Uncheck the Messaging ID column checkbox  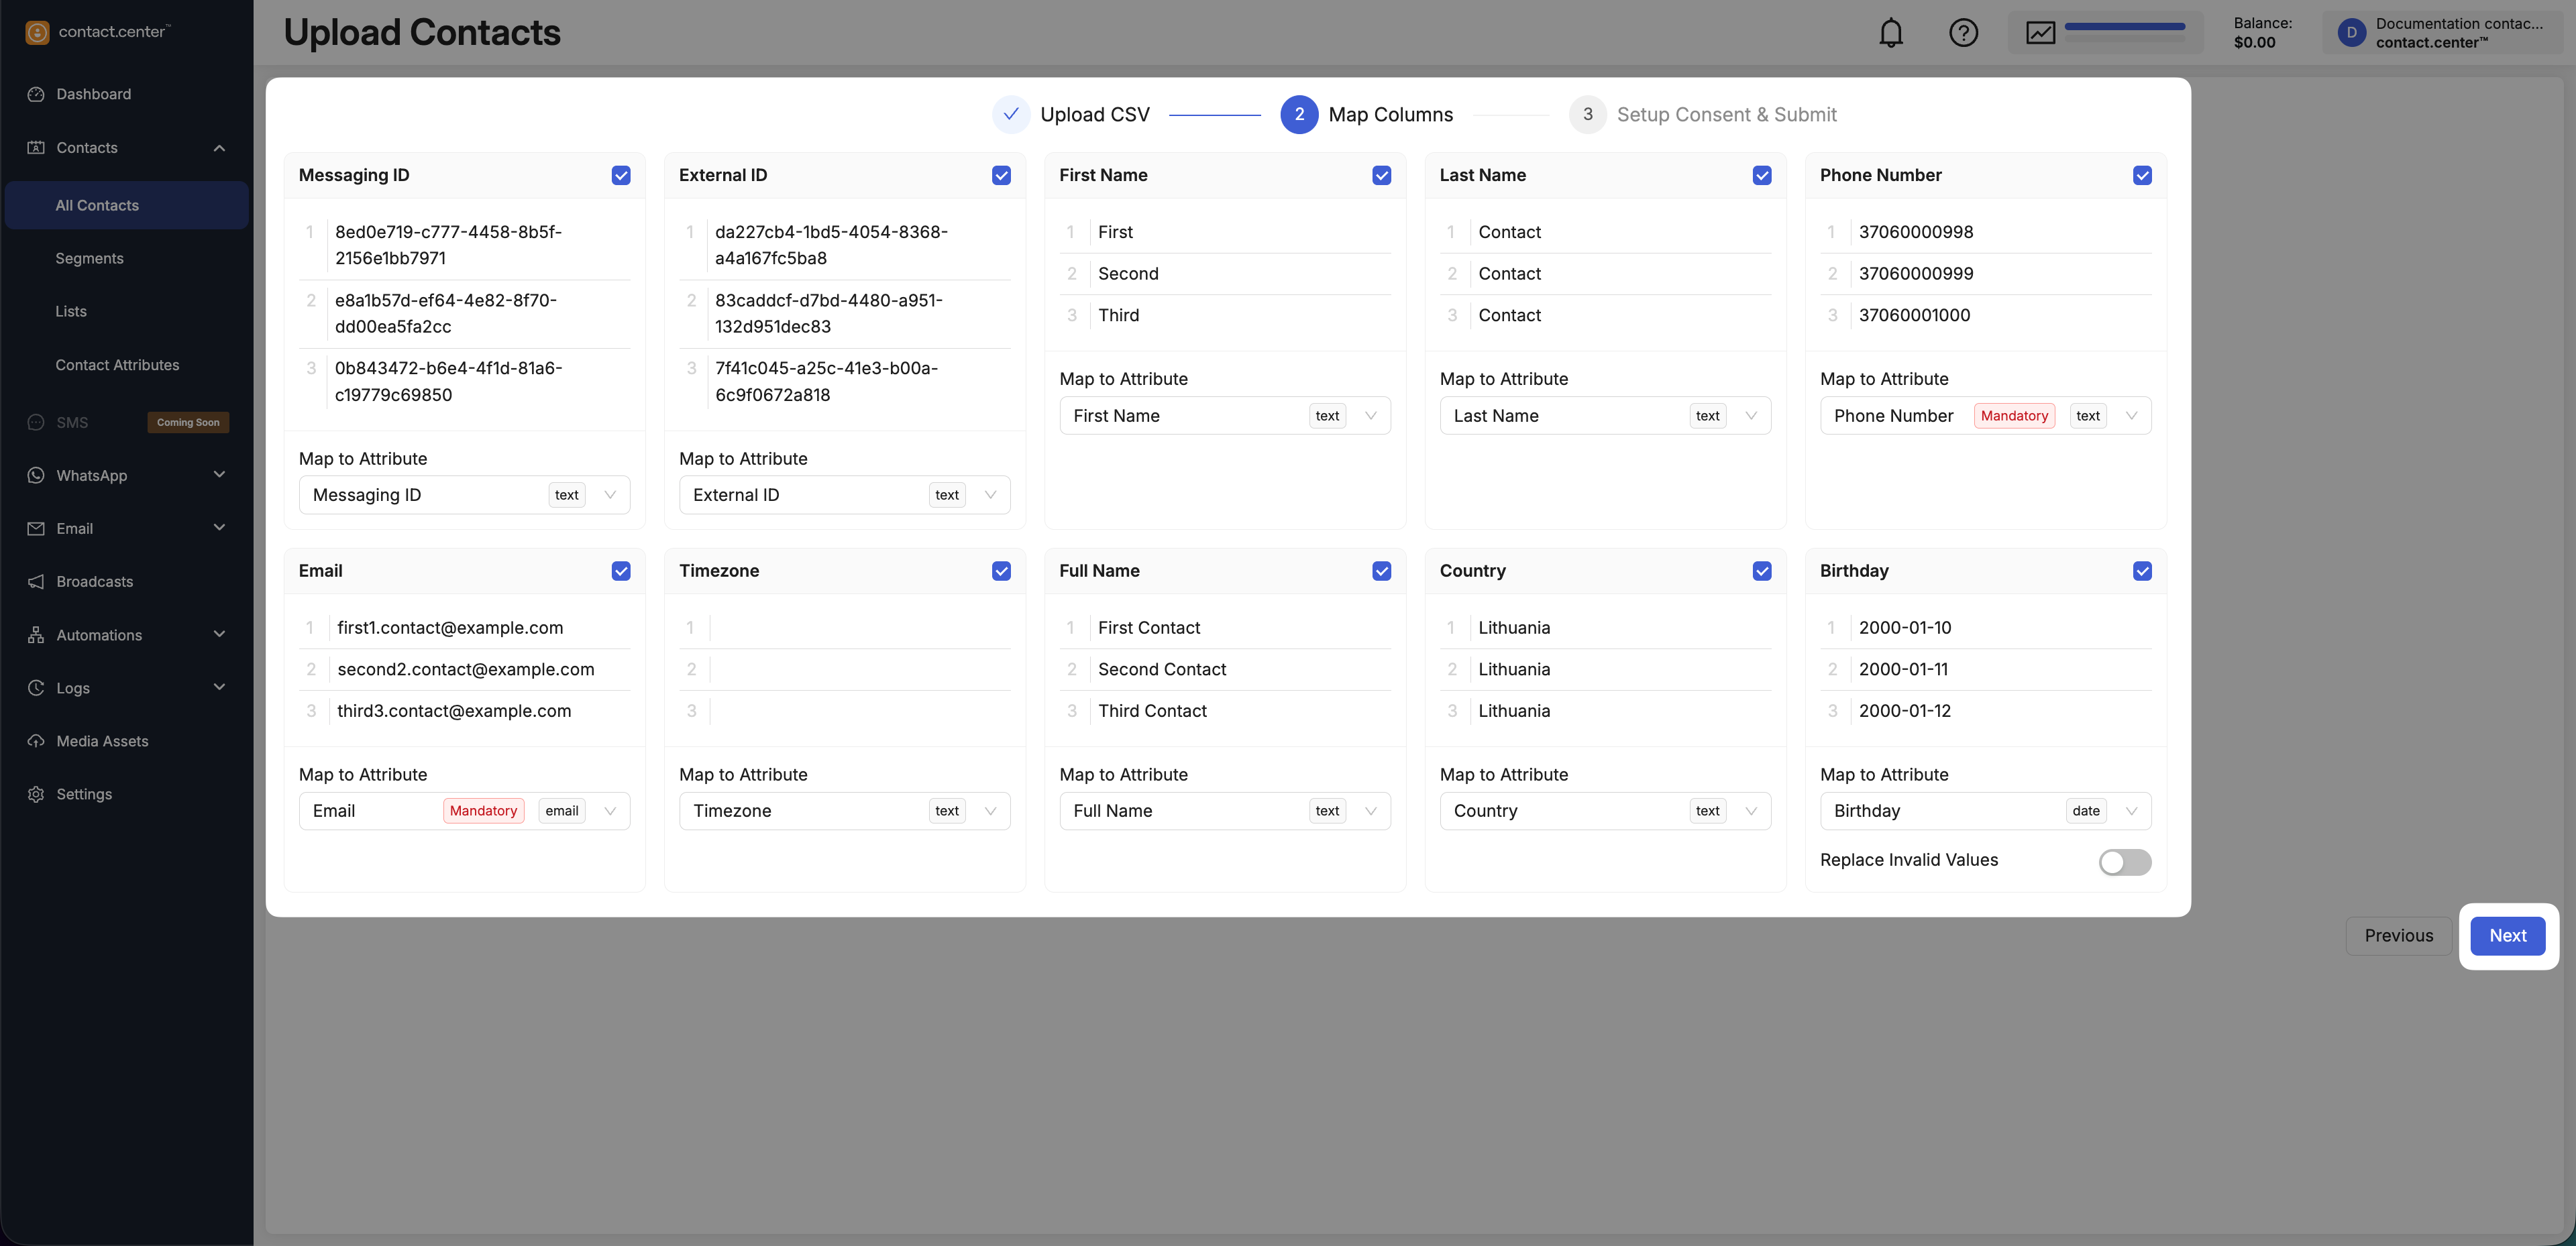tap(621, 175)
